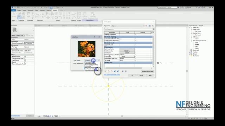The height and width of the screenshot is (126, 225).
Task: Click new parameter icon at dialog bottom
Action: coord(109,71)
